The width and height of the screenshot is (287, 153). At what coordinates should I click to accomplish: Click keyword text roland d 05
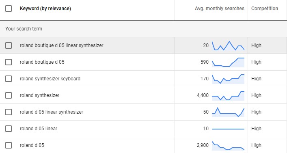[32, 145]
